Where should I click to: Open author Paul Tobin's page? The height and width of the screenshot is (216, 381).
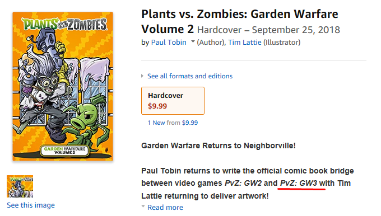(x=169, y=42)
